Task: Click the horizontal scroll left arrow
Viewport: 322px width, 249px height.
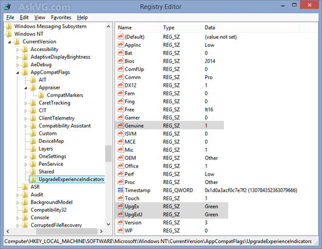Action: [7, 231]
